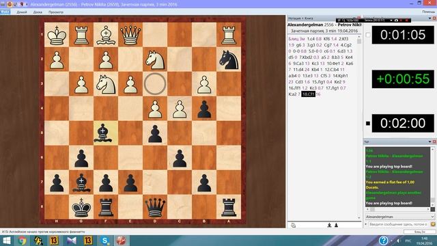Open the clock panel dropdown arrow
The height and width of the screenshot is (246, 437).
[429, 18]
